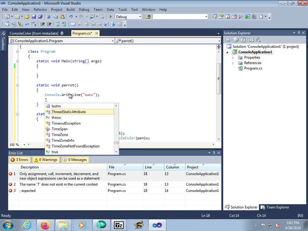This screenshot has height=231, width=308.
Task: Collapse the Main method outlining box
Action: 17,61
